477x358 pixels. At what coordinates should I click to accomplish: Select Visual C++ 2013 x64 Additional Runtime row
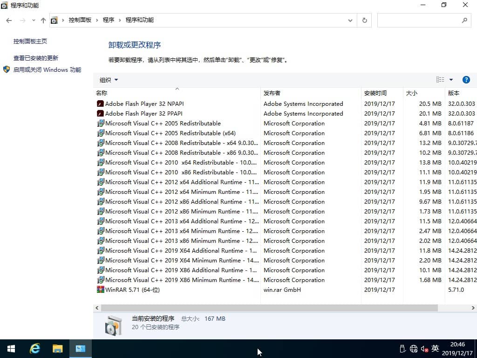285,221
